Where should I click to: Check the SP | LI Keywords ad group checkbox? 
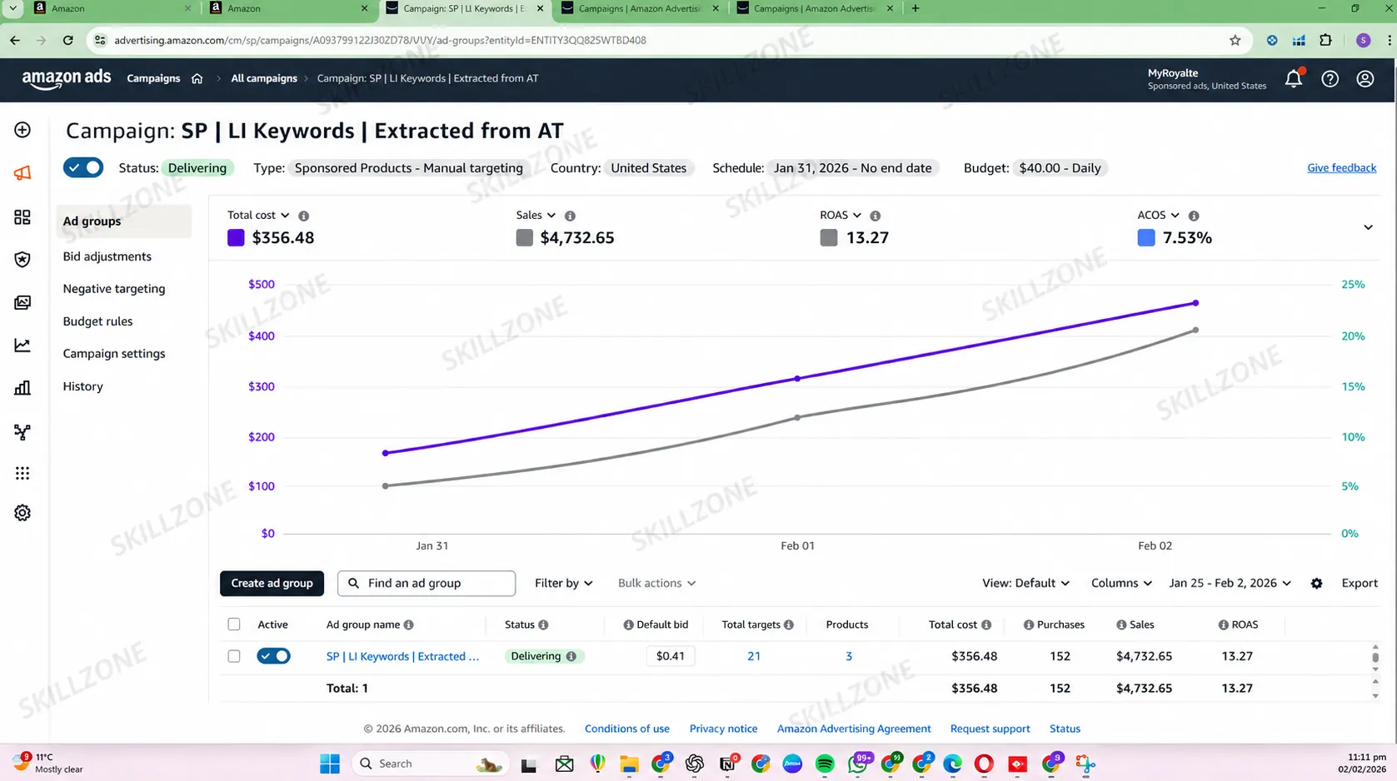[x=234, y=656]
